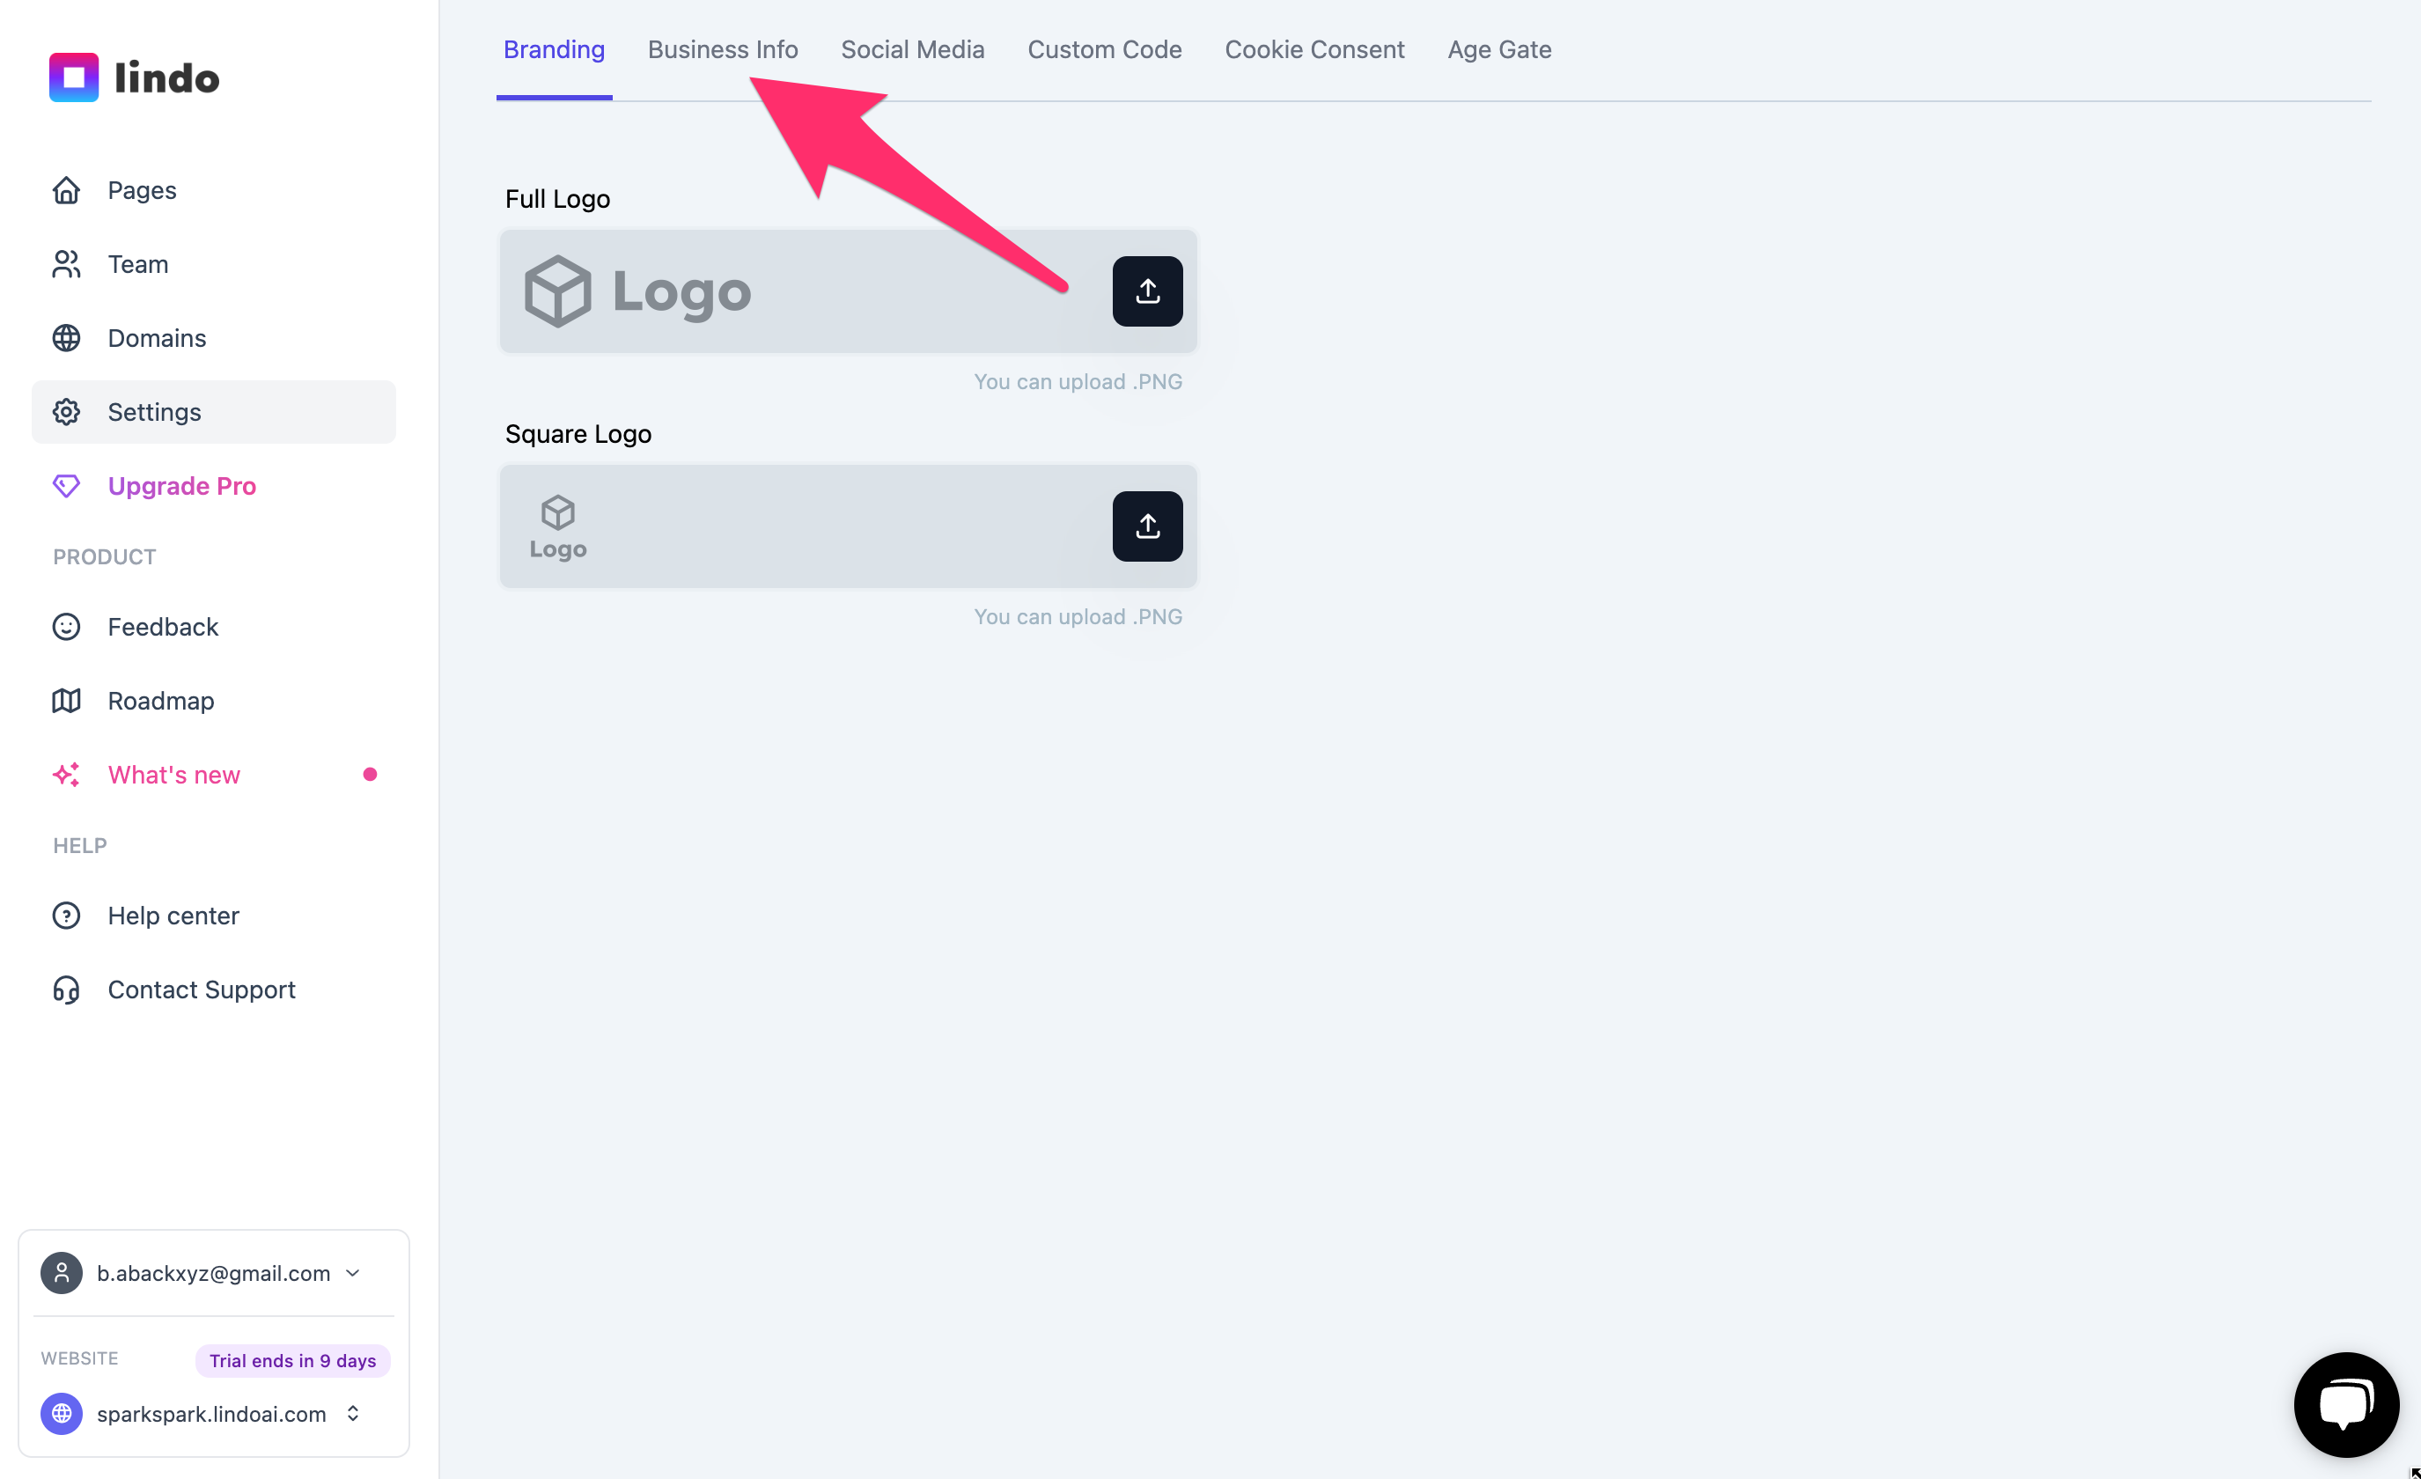Select the Age Gate tab

tap(1498, 49)
